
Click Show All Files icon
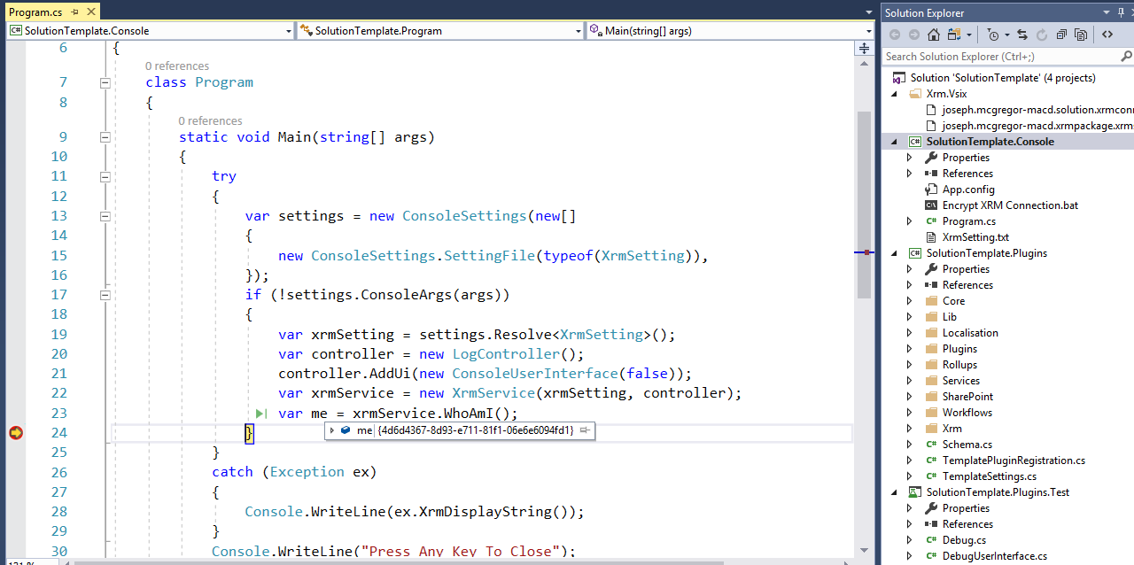tap(1081, 35)
